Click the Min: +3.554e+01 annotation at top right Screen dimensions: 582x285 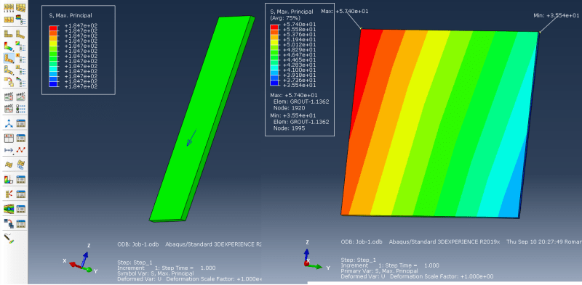point(556,15)
